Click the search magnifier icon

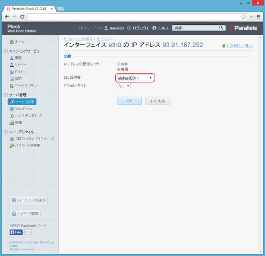pos(221,27)
